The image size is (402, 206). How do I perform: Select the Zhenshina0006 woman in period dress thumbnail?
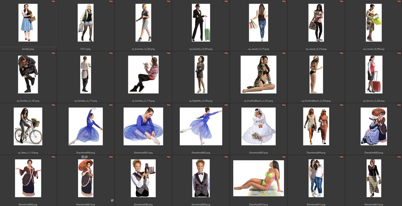click(28, 178)
